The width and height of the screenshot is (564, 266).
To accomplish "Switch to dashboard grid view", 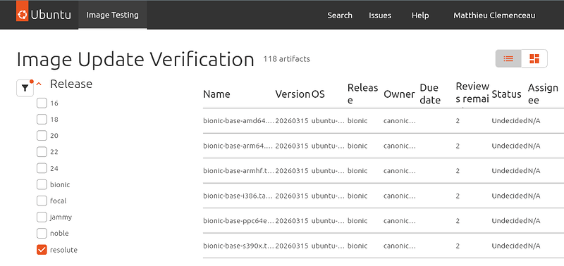I will 534,58.
